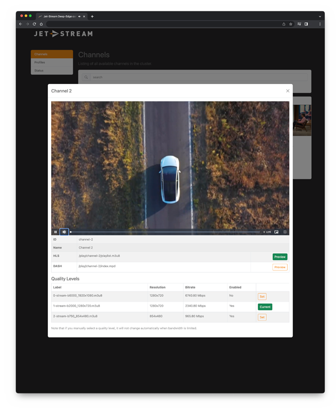Go back in the browser

tap(20, 24)
